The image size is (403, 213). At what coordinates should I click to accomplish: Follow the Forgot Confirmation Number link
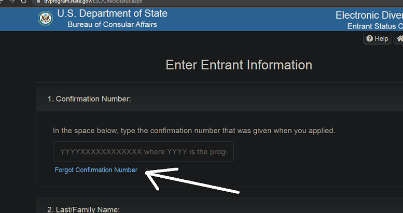tap(96, 170)
